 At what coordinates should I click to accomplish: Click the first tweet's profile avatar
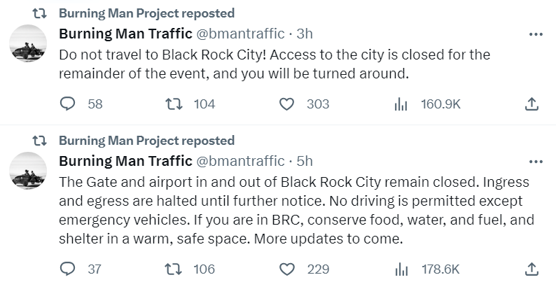pos(28,43)
